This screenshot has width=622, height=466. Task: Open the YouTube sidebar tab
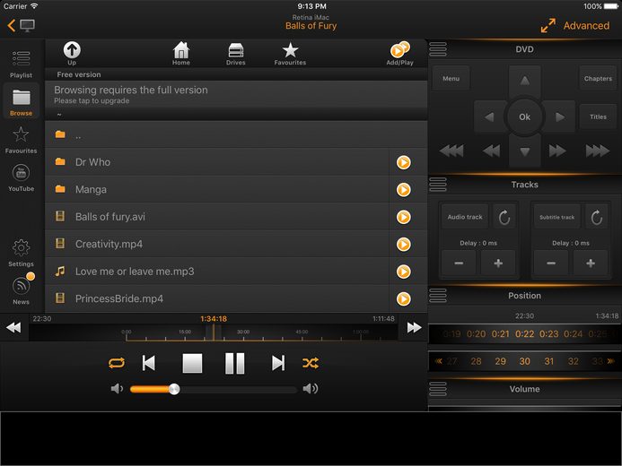click(x=21, y=177)
